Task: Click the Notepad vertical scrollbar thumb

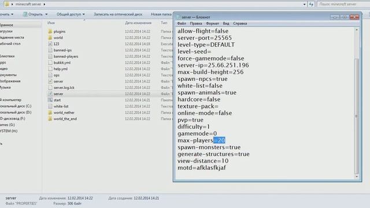Action: pos(357,116)
